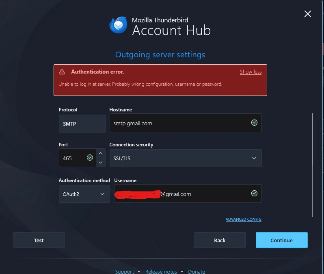Click the green checkmark beside port 465
This screenshot has height=274, width=324.
coord(90,158)
